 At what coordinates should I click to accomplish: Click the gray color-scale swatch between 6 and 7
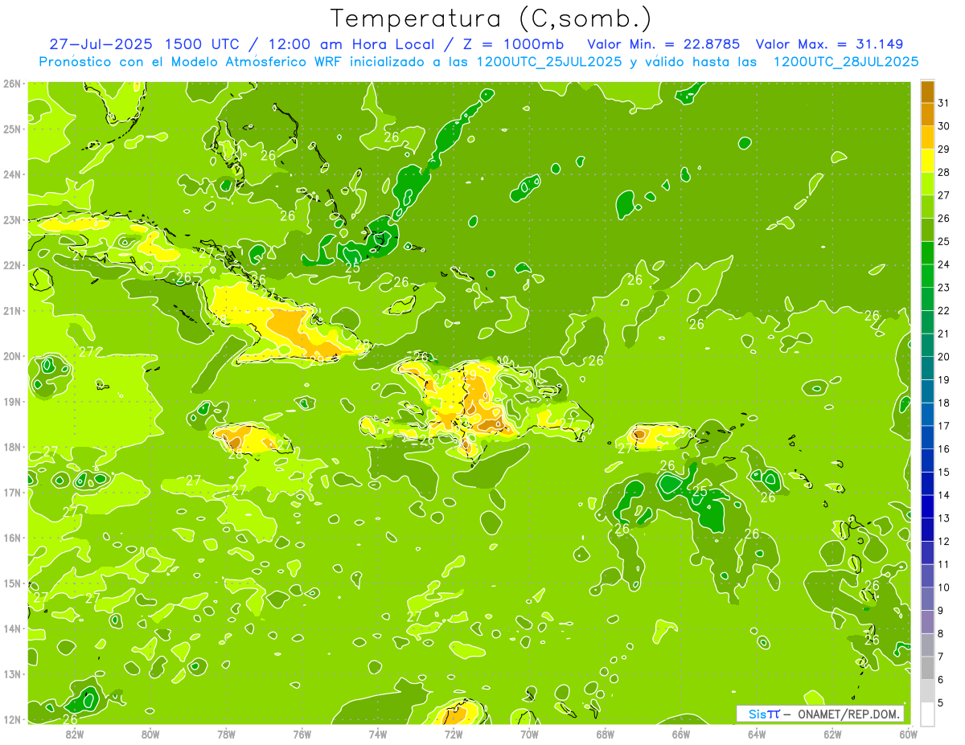(x=927, y=668)
